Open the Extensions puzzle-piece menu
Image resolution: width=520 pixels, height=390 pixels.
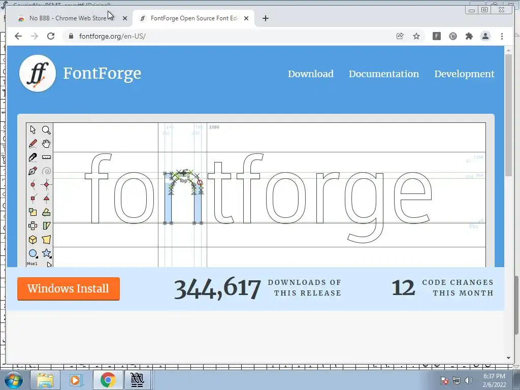469,36
